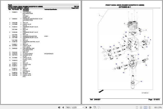Viewport: 163px width, 109px height.
Task: Click the diagram title 23733865-M-1
Action: point(125,7)
